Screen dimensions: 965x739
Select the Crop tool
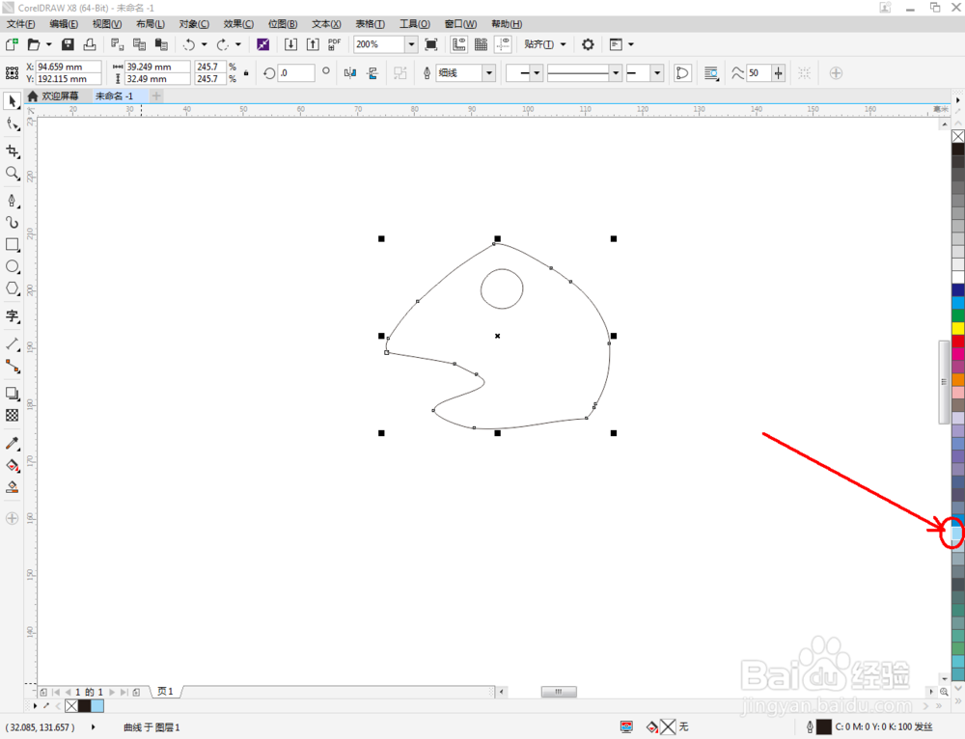[x=12, y=151]
